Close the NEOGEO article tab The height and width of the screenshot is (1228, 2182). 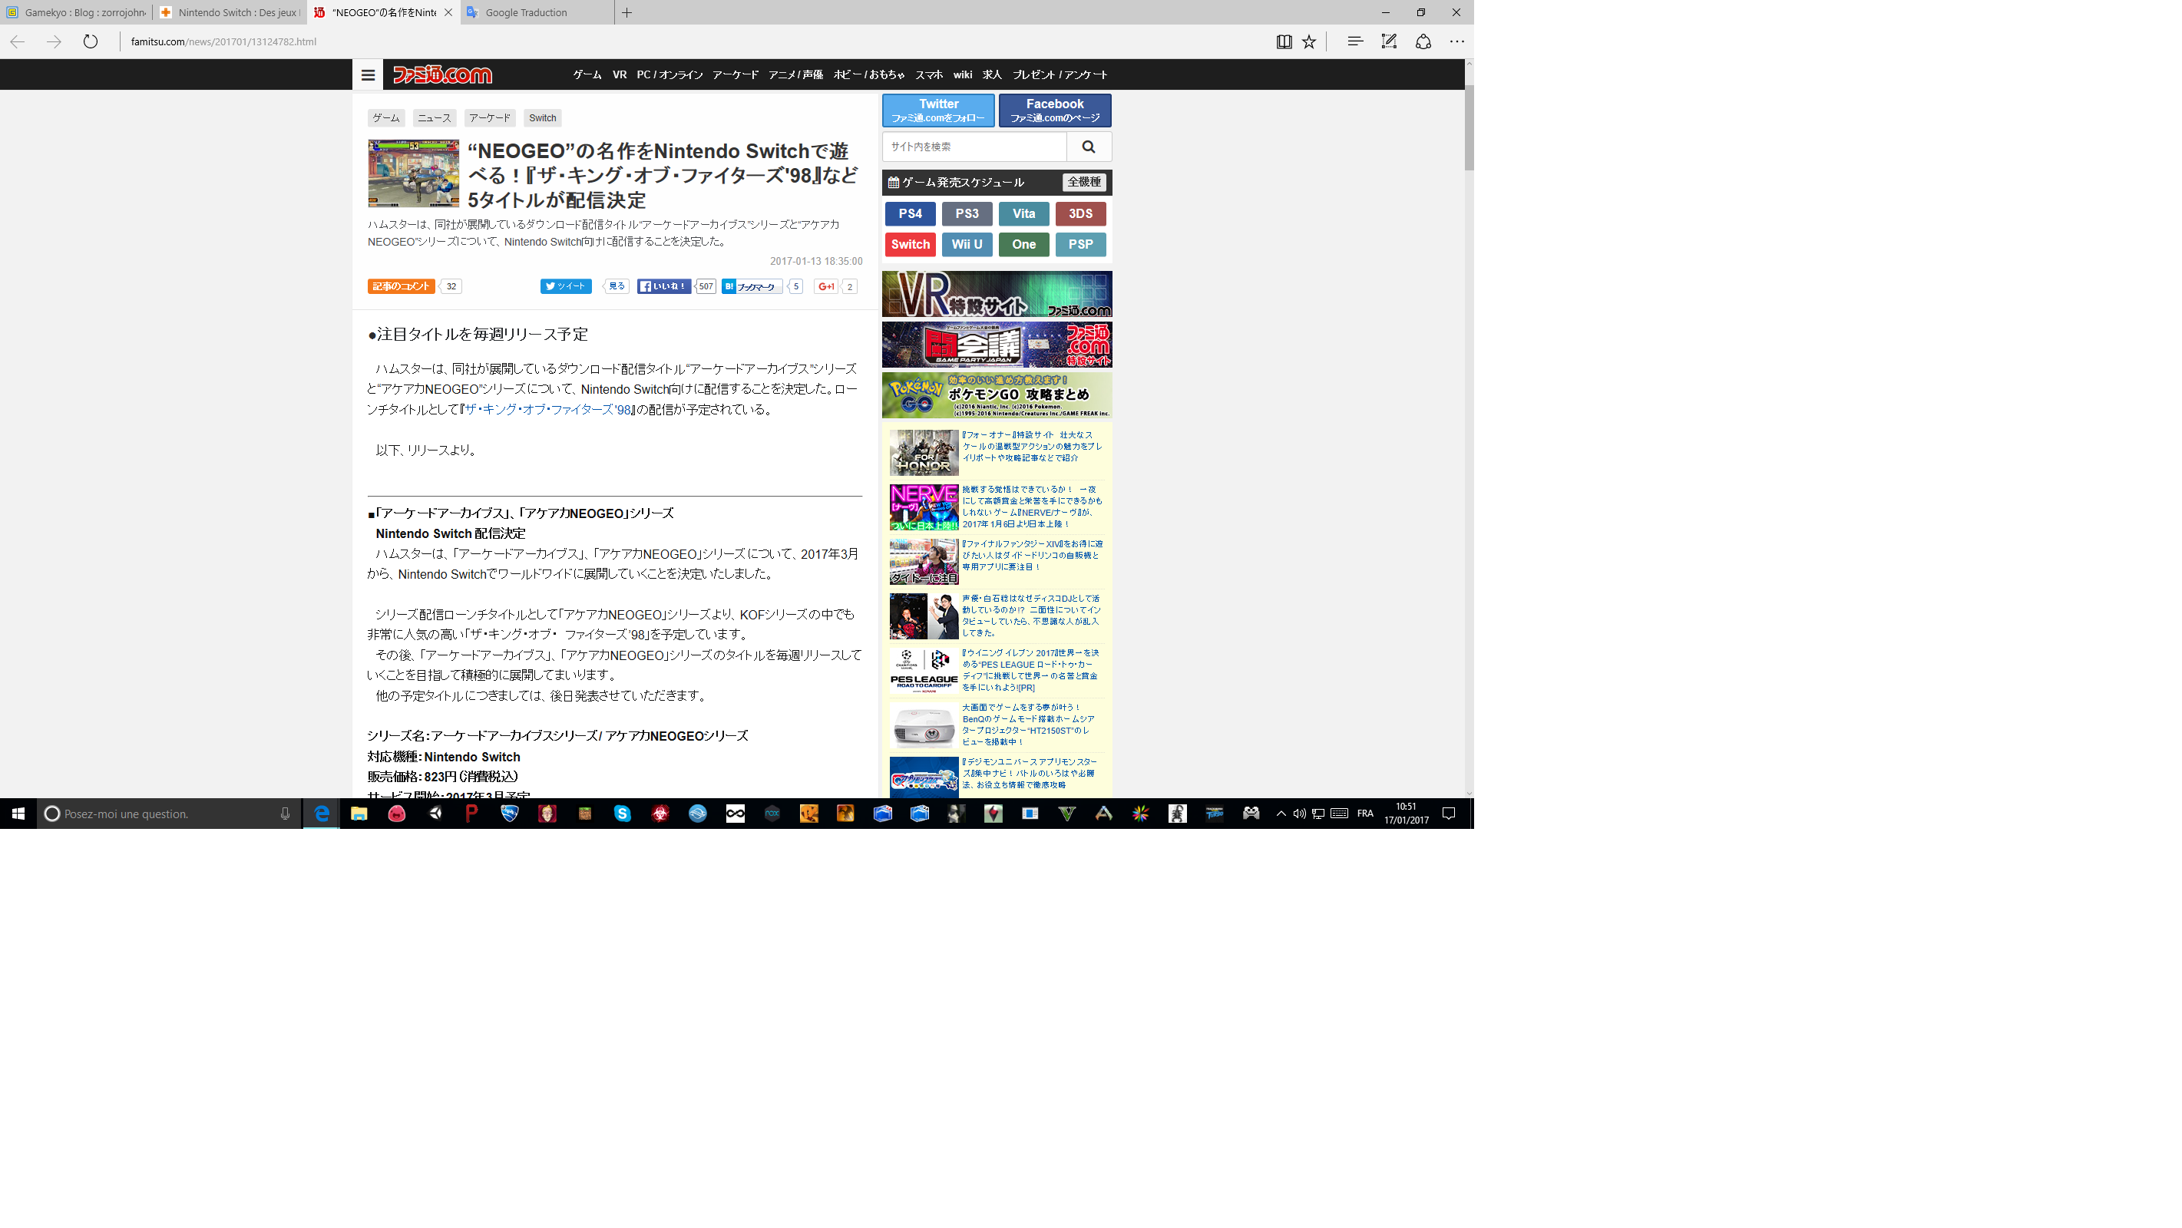[x=448, y=13]
